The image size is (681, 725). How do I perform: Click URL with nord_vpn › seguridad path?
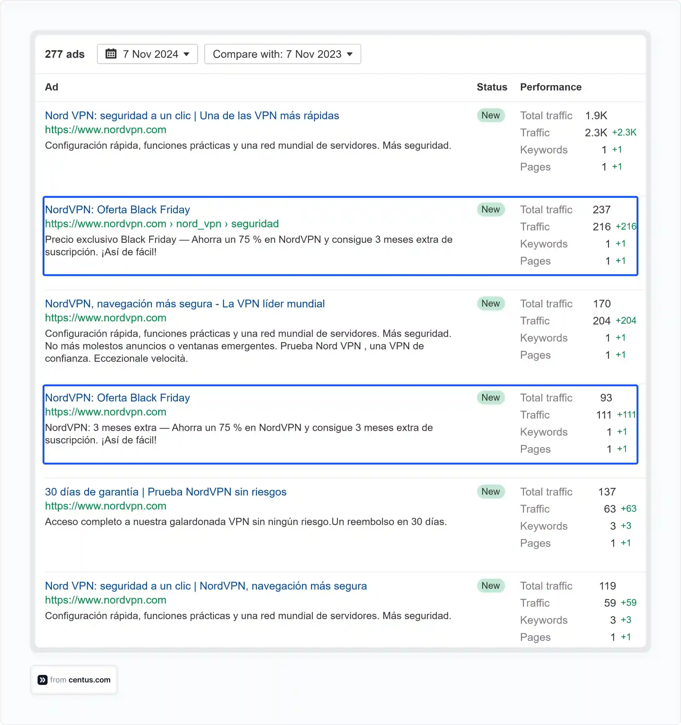(x=161, y=224)
